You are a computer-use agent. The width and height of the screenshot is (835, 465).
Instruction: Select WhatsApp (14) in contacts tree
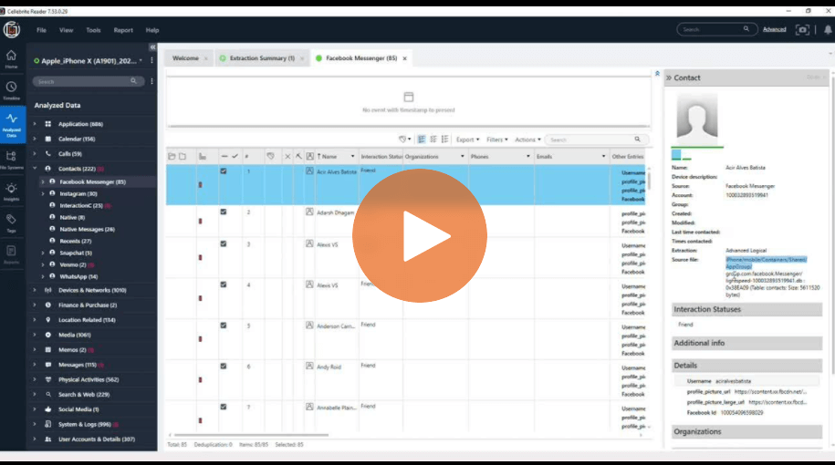tap(78, 276)
